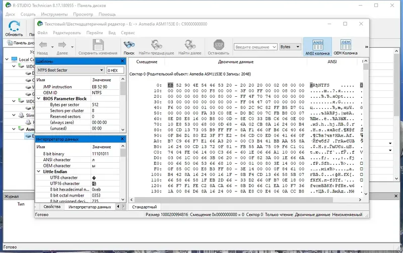Image resolution: width=403 pixels, height=253 pixels.
Task: Select the Bytes per sector row
Action: click(78, 104)
